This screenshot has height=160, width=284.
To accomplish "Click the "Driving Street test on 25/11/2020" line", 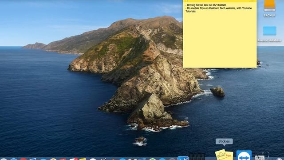I will pos(206,5).
